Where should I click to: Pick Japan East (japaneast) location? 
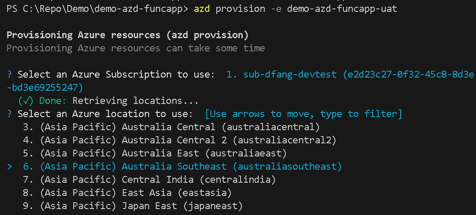(x=133, y=206)
